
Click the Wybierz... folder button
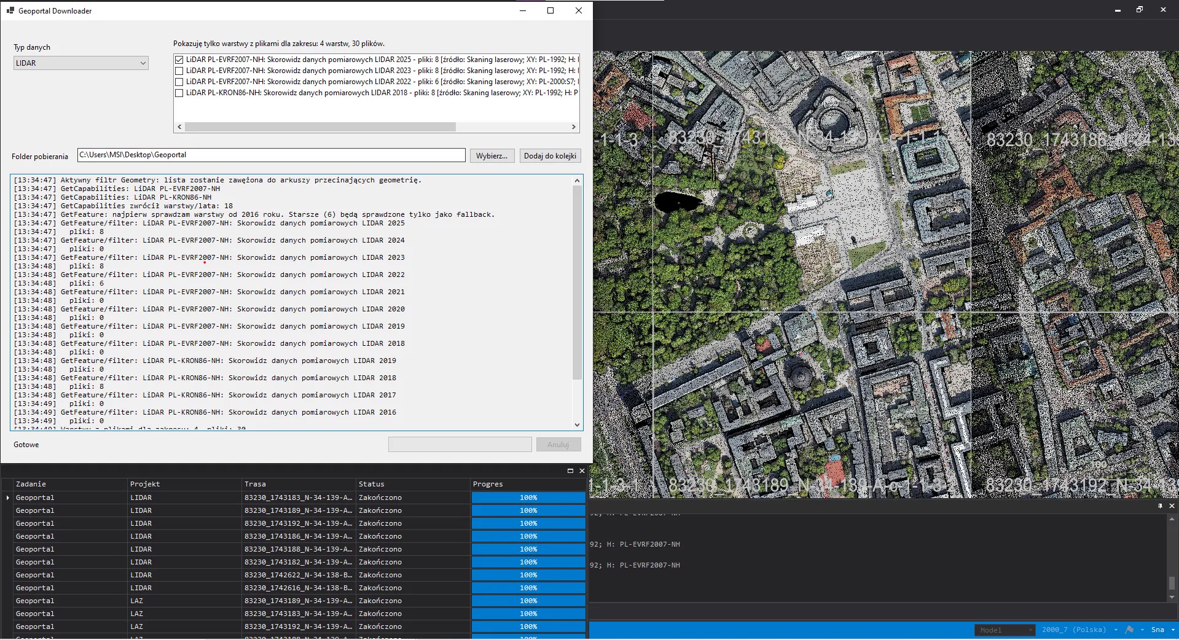coord(492,156)
